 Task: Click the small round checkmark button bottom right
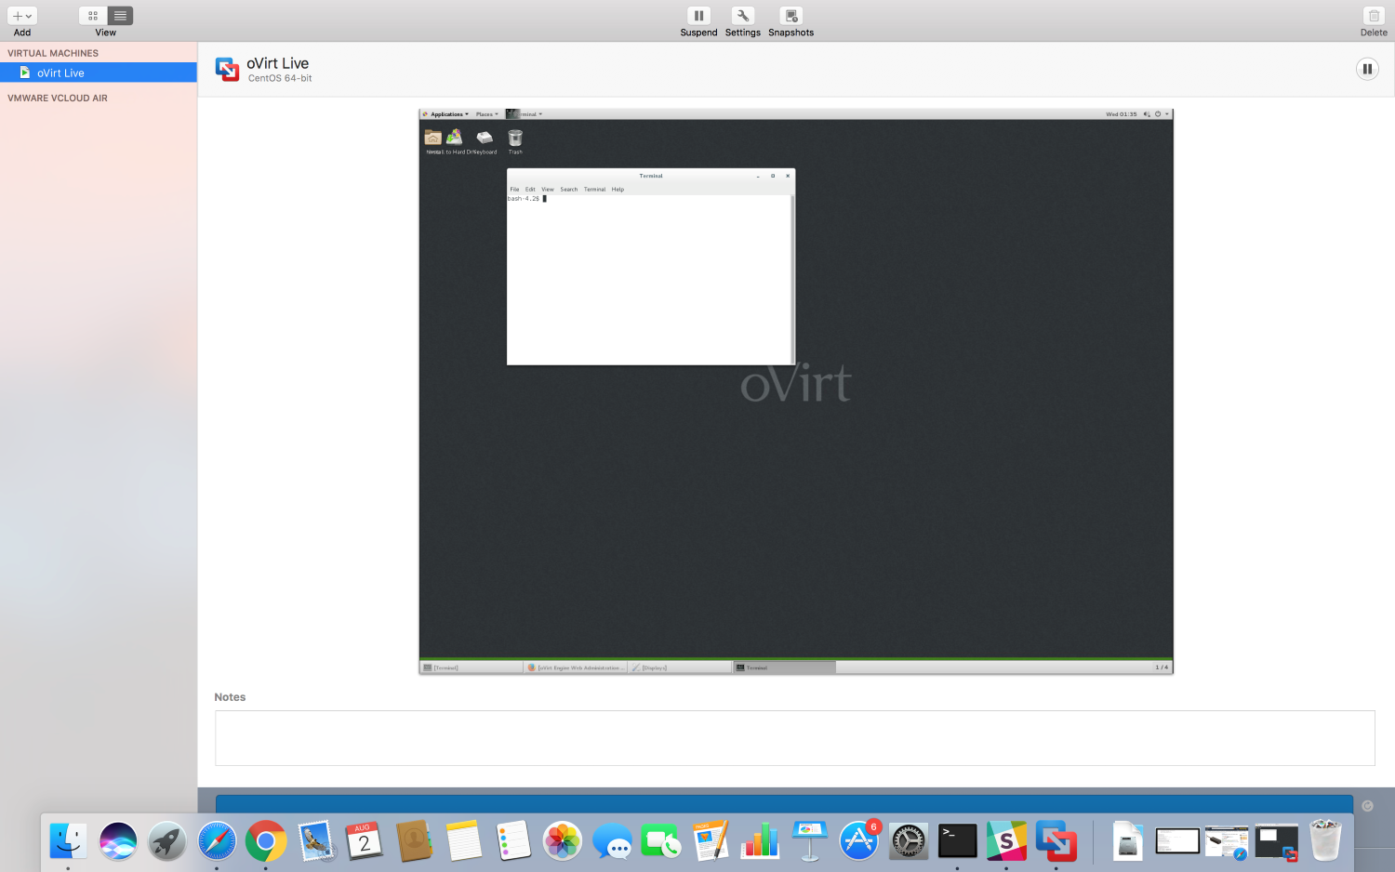pos(1367,806)
